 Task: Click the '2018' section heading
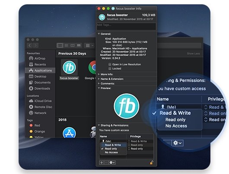pos(62,120)
